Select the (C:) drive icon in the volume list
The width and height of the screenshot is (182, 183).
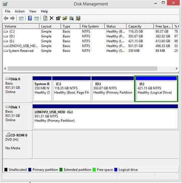pyautogui.click(x=6, y=32)
